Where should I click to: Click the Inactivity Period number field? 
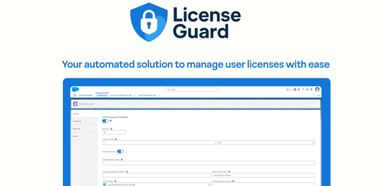(159, 143)
